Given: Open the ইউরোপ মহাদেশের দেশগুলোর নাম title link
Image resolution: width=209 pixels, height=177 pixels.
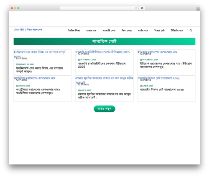Looking at the screenshot, I should click(158, 52).
